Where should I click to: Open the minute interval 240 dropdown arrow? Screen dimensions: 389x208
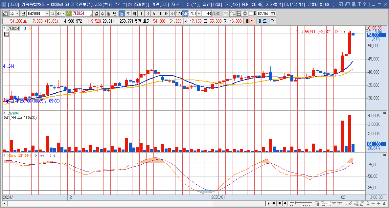click(199, 14)
